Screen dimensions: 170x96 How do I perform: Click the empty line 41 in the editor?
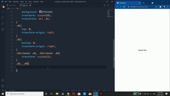[x=61, y=67]
